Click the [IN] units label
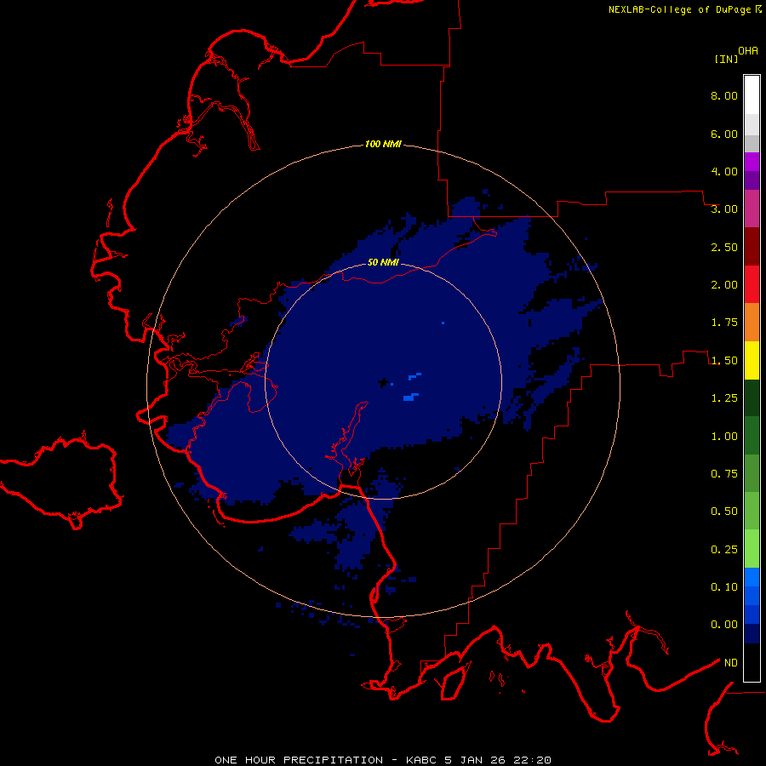This screenshot has width=766, height=766. point(726,59)
